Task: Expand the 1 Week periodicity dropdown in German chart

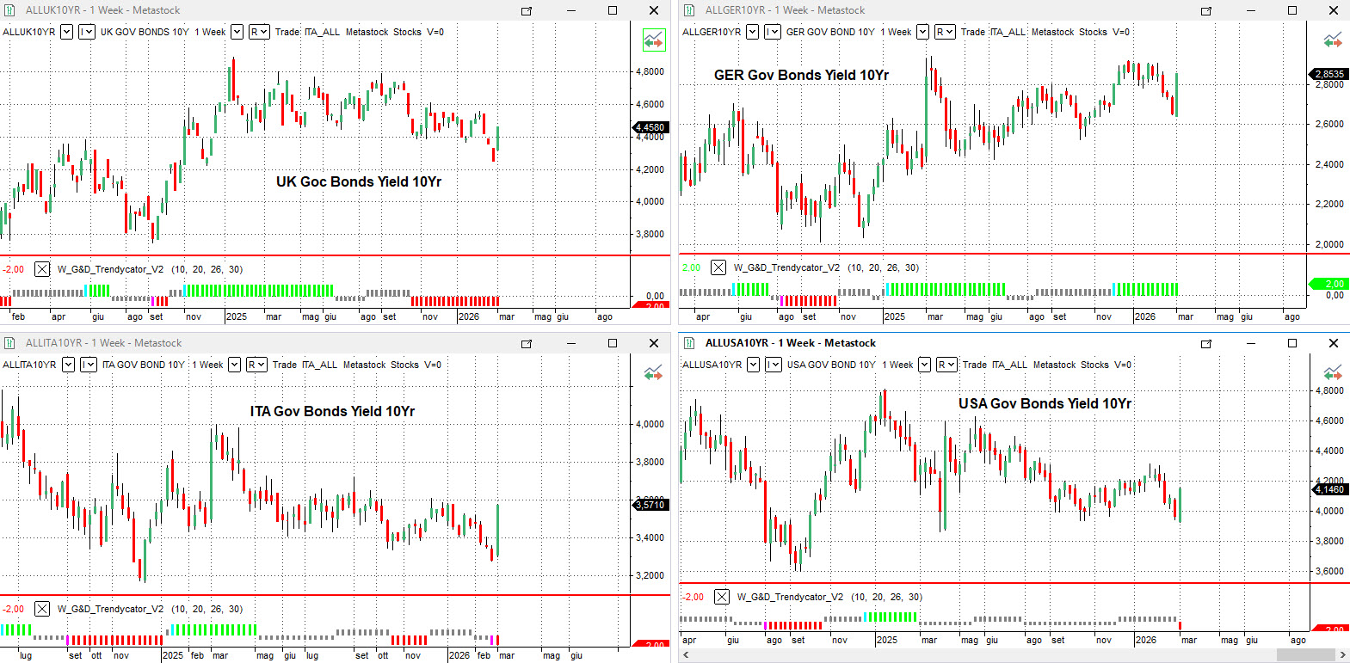Action: pos(922,32)
